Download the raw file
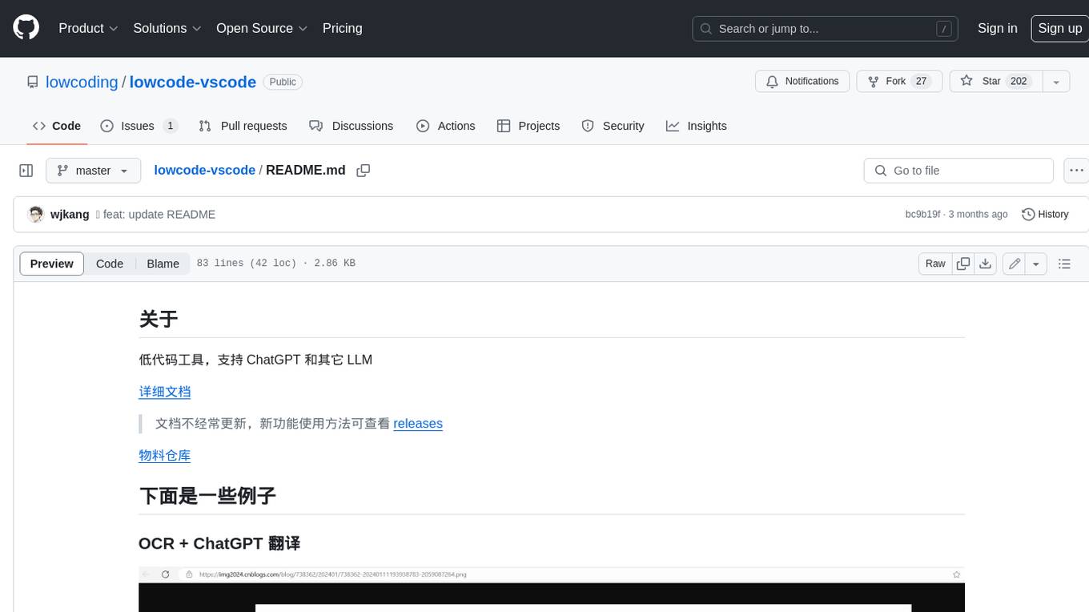Screen dimensions: 1089x612 [x=986, y=264]
